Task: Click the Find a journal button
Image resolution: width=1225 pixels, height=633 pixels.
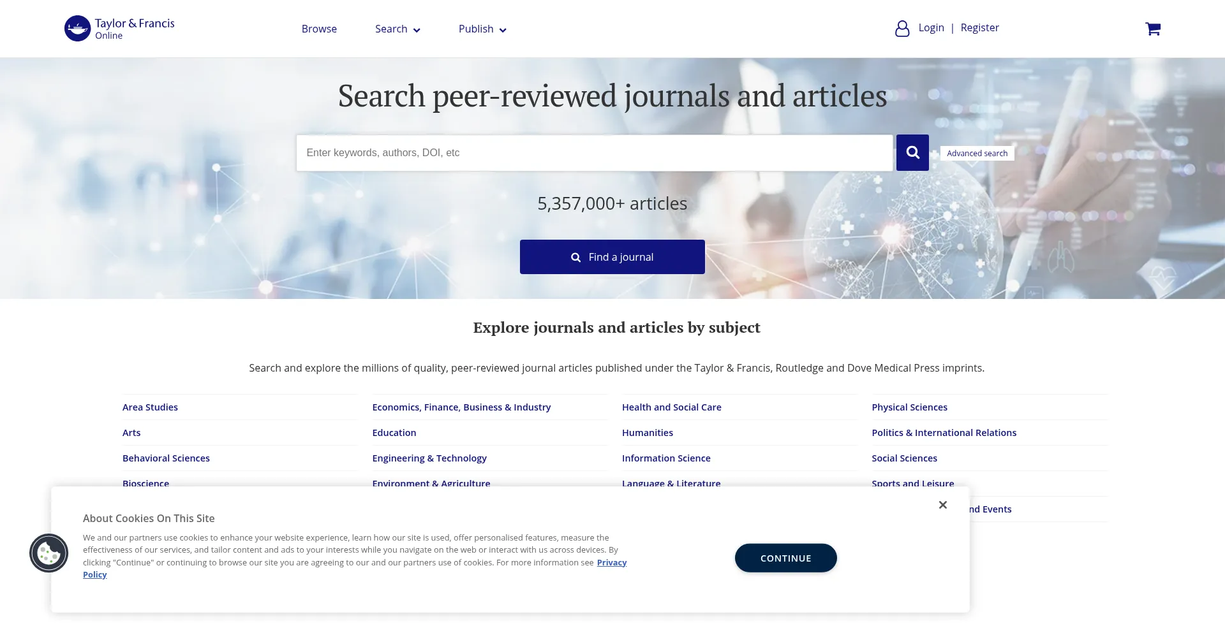Action: (612, 257)
